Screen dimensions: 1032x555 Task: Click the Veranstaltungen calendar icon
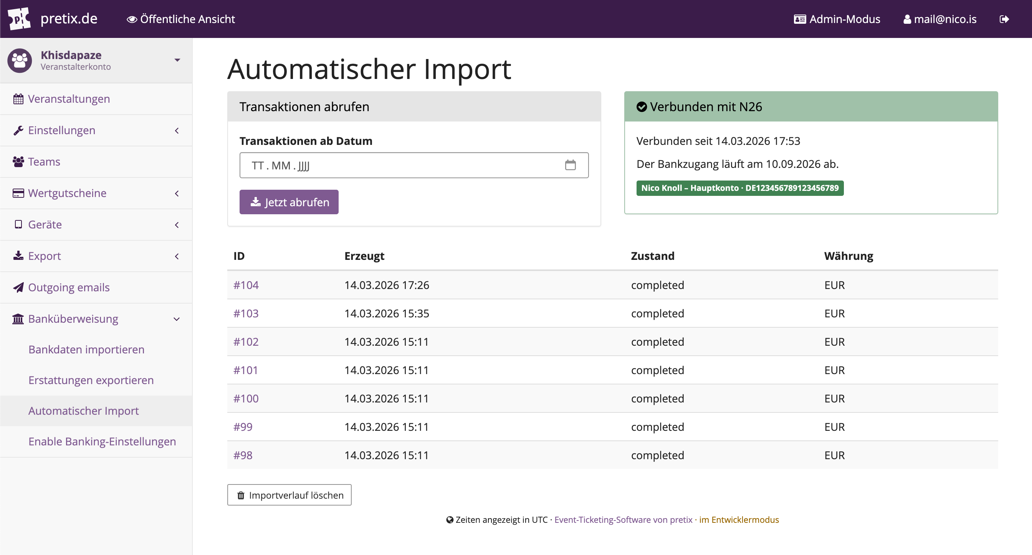(18, 99)
